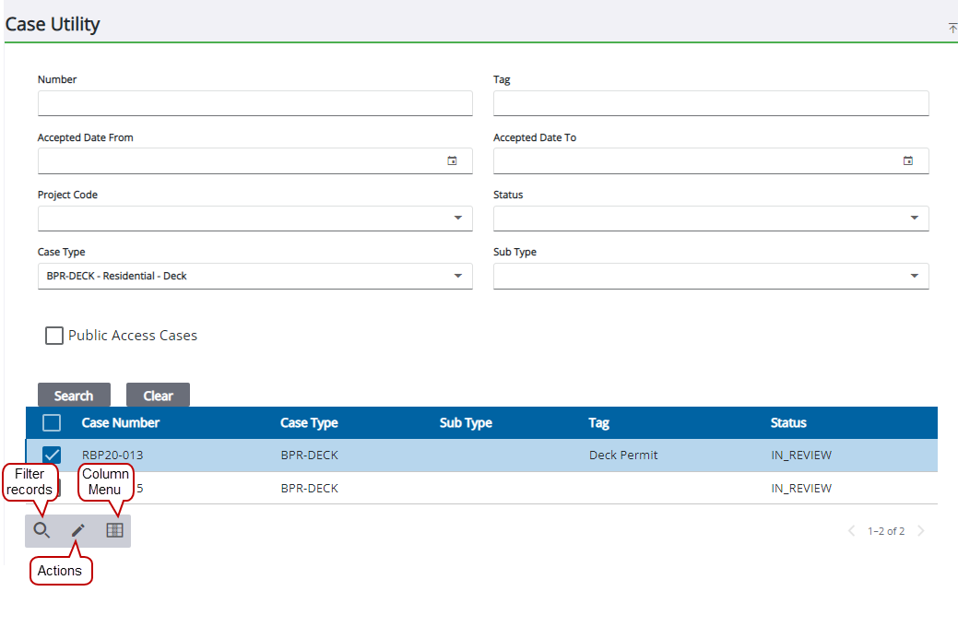Focus the Tag input field

point(711,103)
